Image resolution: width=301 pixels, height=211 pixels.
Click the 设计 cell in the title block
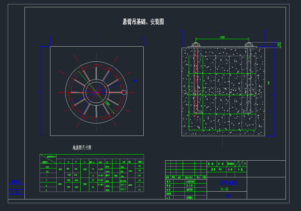[168, 182]
